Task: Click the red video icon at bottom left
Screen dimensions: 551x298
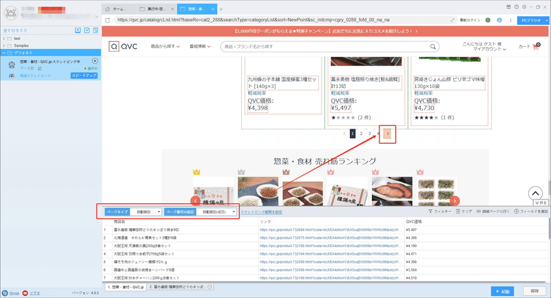Action: coord(25,292)
